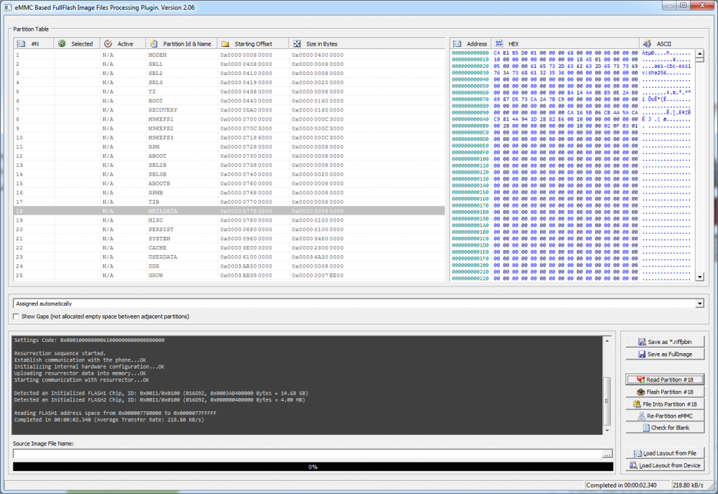
Task: Click the Source Image File Name field
Action: (307, 454)
